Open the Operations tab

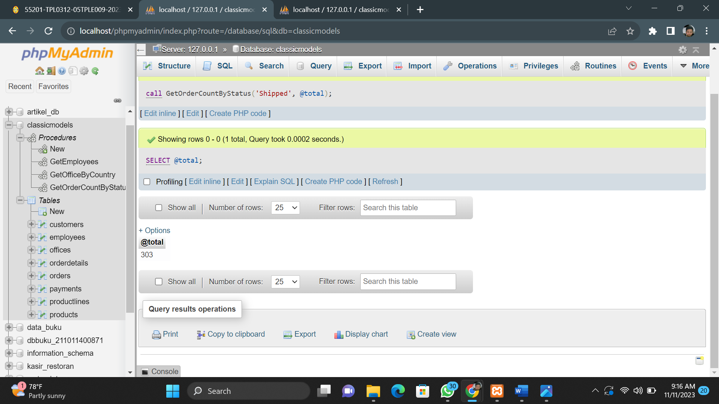(x=470, y=66)
